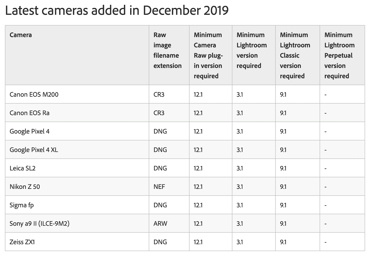
Task: Select the Leica SL2 cell
Action: 23,168
